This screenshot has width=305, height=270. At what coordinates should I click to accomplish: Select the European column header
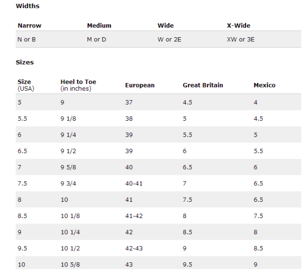(x=140, y=86)
